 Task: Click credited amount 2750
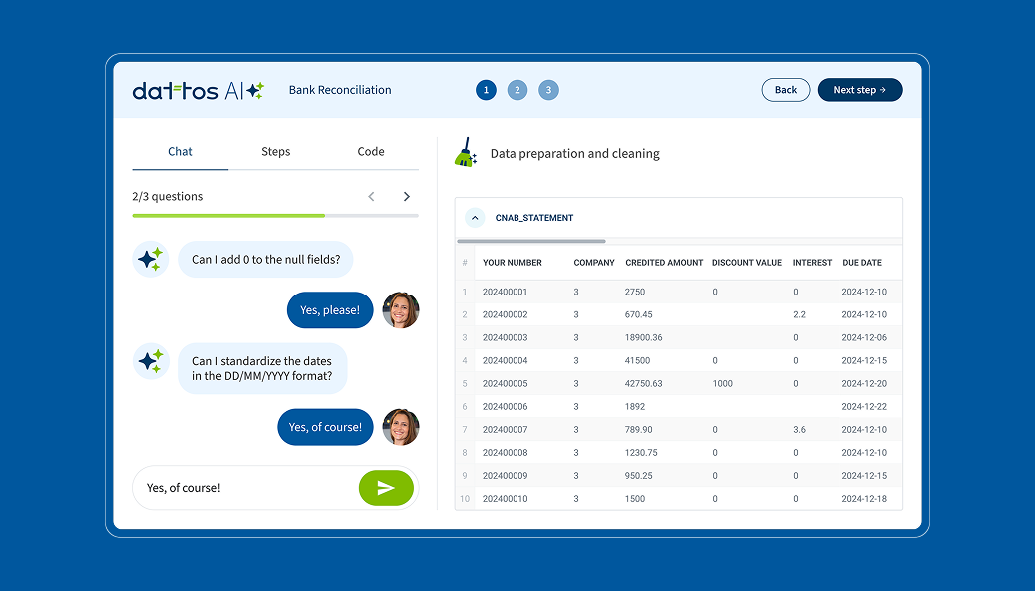coord(635,292)
